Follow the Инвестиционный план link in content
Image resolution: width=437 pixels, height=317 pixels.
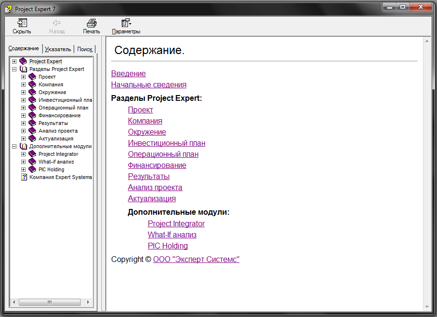(x=167, y=143)
